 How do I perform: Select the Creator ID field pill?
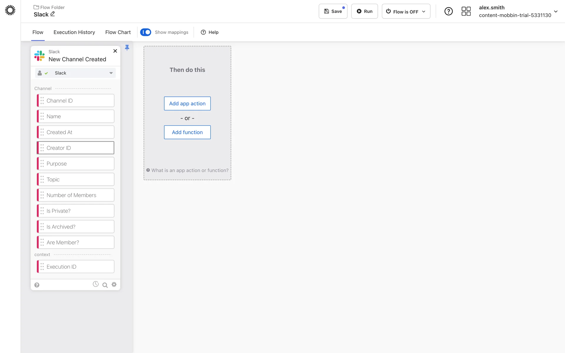point(76,148)
